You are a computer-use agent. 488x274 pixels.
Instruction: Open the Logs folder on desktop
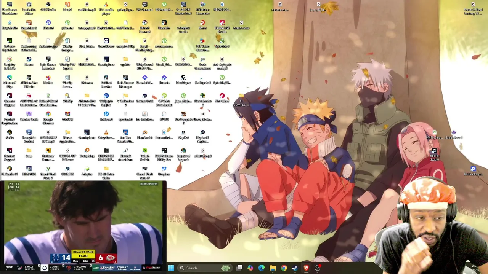(x=29, y=153)
